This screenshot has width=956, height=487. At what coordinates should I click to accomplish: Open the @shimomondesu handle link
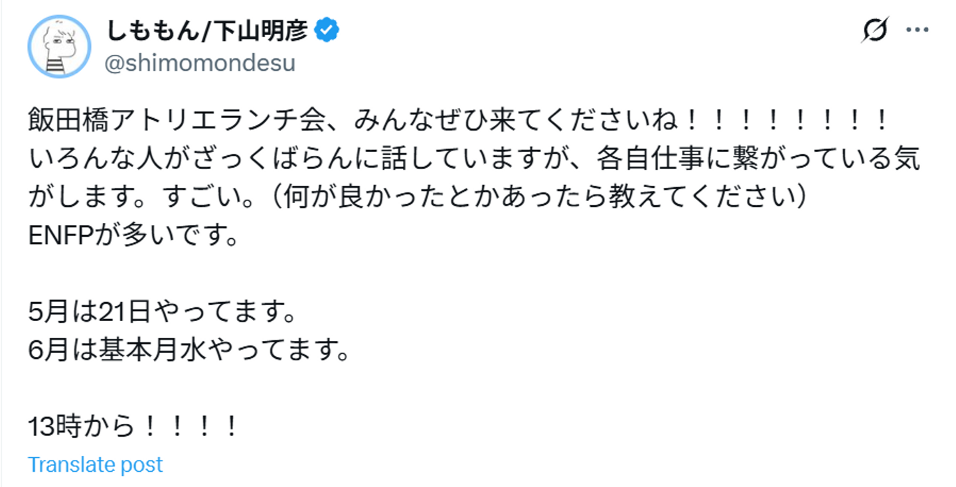tap(200, 64)
